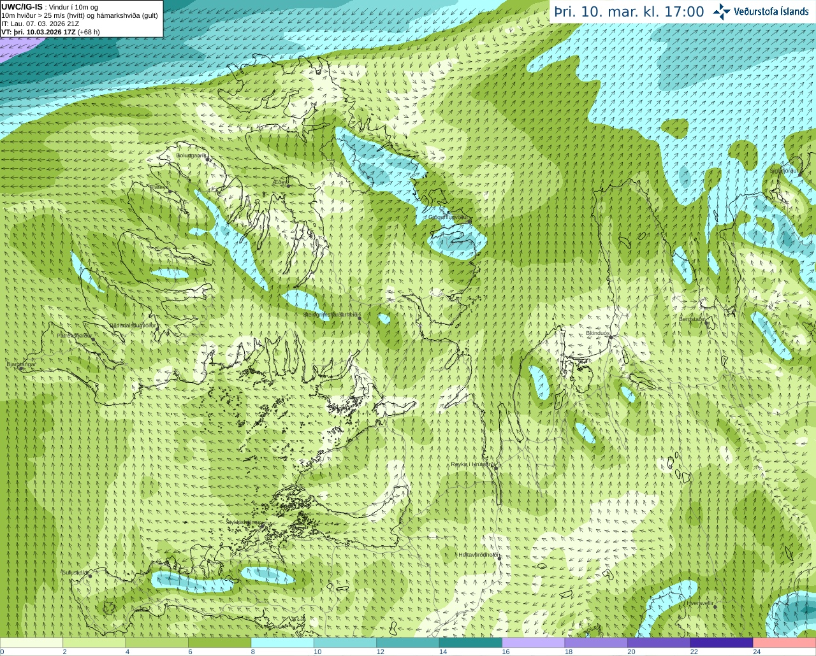Click the Blönduós station label
The height and width of the screenshot is (656, 816).
tap(598, 333)
